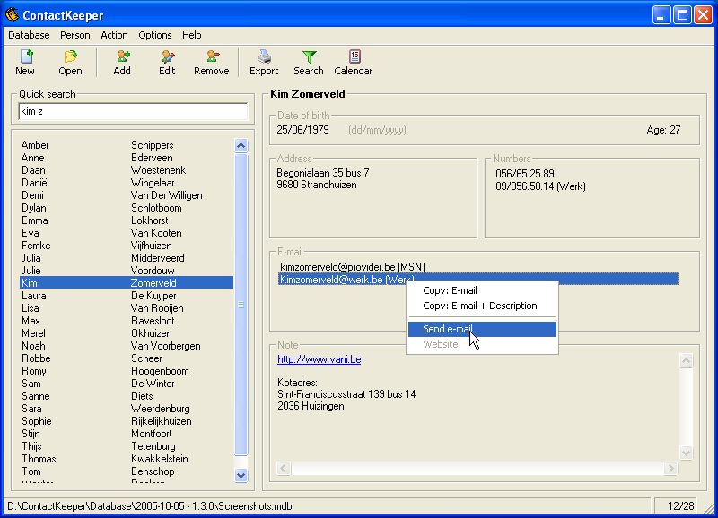Click the Export toolbar icon
The width and height of the screenshot is (718, 518).
pos(264,57)
